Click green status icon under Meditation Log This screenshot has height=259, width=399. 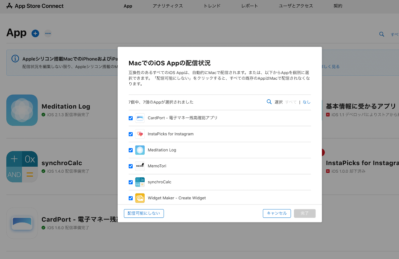click(x=44, y=115)
